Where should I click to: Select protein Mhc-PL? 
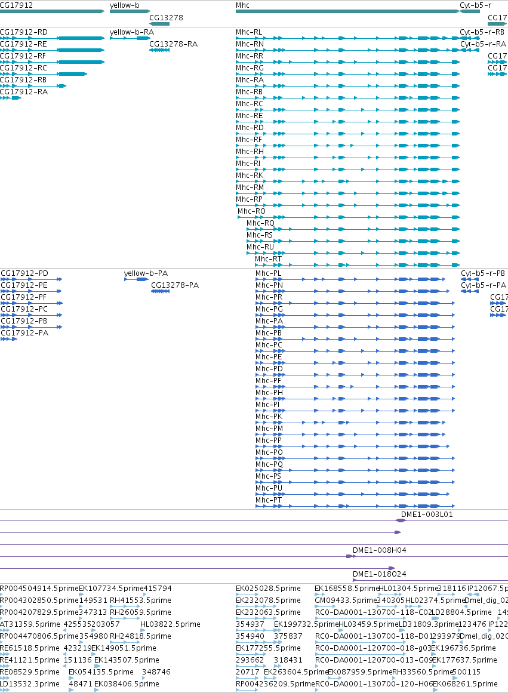(x=269, y=273)
